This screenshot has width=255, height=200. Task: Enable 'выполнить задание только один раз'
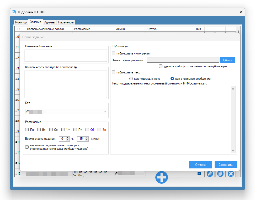[27, 147]
